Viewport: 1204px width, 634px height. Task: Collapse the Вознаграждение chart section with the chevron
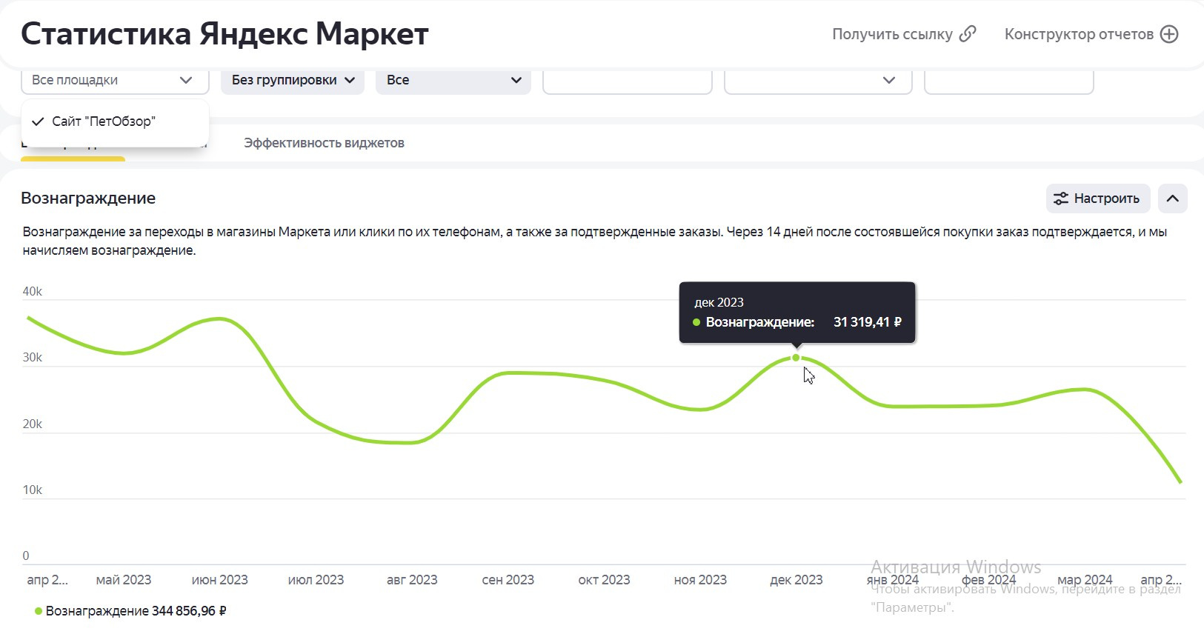(1173, 198)
